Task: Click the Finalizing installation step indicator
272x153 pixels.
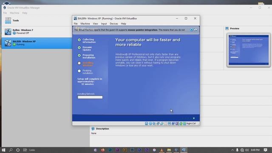Action: 79,71
